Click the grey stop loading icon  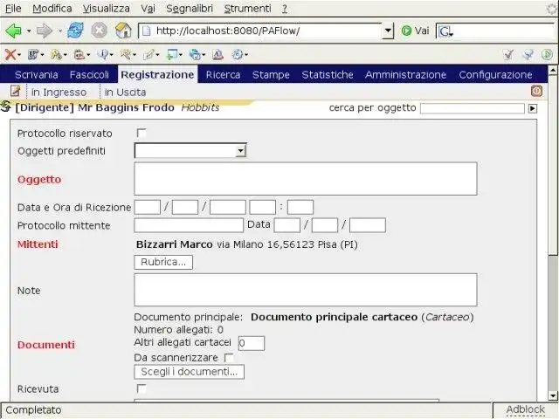click(99, 31)
